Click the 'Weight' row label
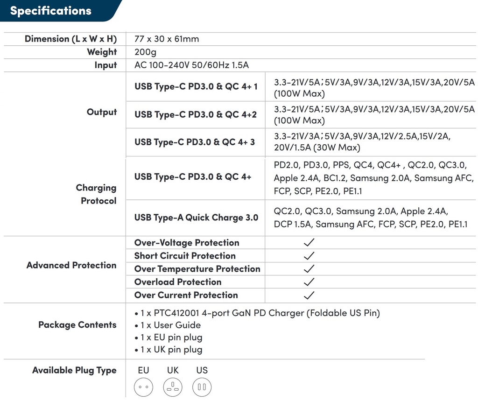Viewport: 478px width, 408px height. click(x=102, y=52)
